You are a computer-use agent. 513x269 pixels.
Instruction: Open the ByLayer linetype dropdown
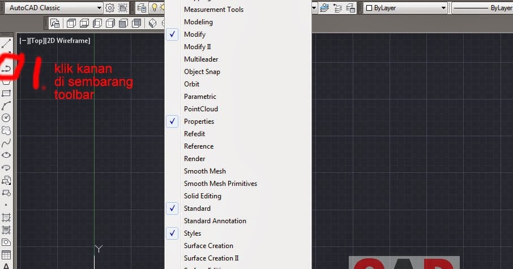tap(482, 8)
